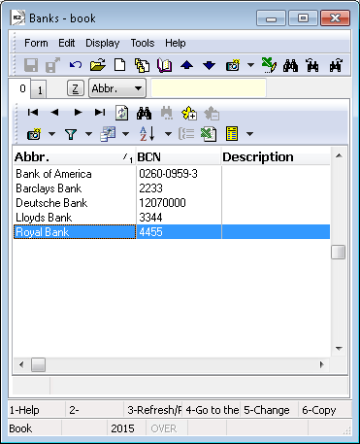Viewport: 360px width, 444px height.
Task: Click the greyed search-next icon
Action: click(167, 114)
